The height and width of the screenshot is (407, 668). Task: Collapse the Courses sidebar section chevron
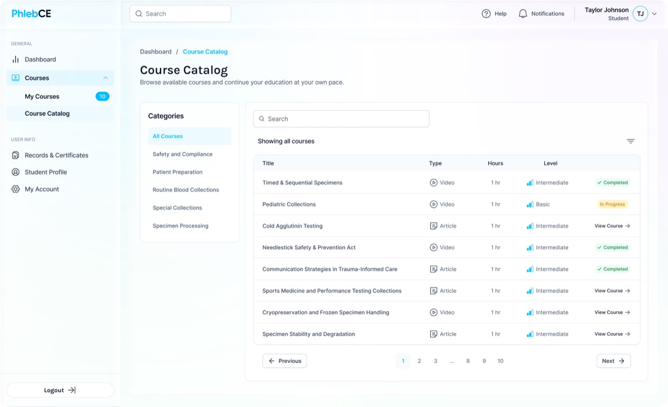click(x=105, y=78)
